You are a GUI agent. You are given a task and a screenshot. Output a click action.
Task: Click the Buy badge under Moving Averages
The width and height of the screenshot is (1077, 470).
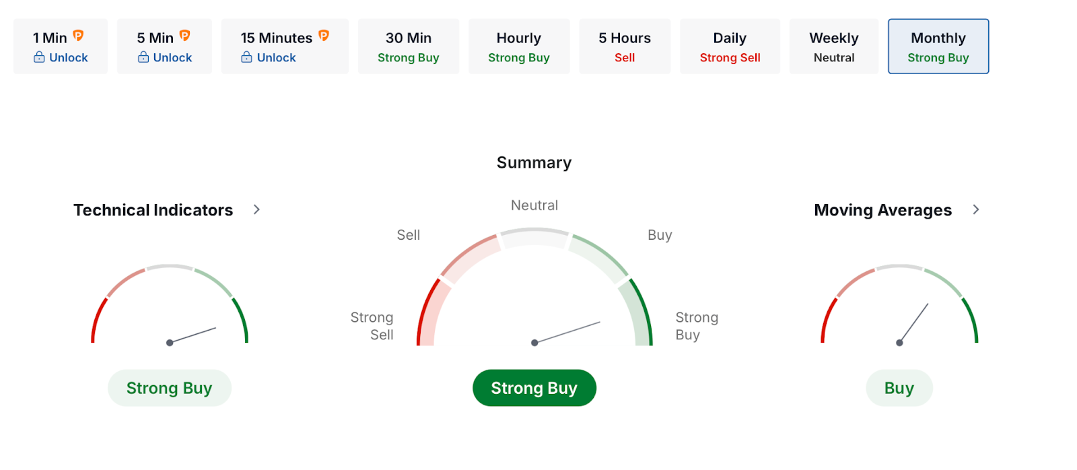click(899, 388)
